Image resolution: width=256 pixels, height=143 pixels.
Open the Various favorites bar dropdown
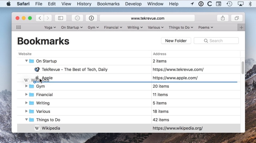pos(156,27)
